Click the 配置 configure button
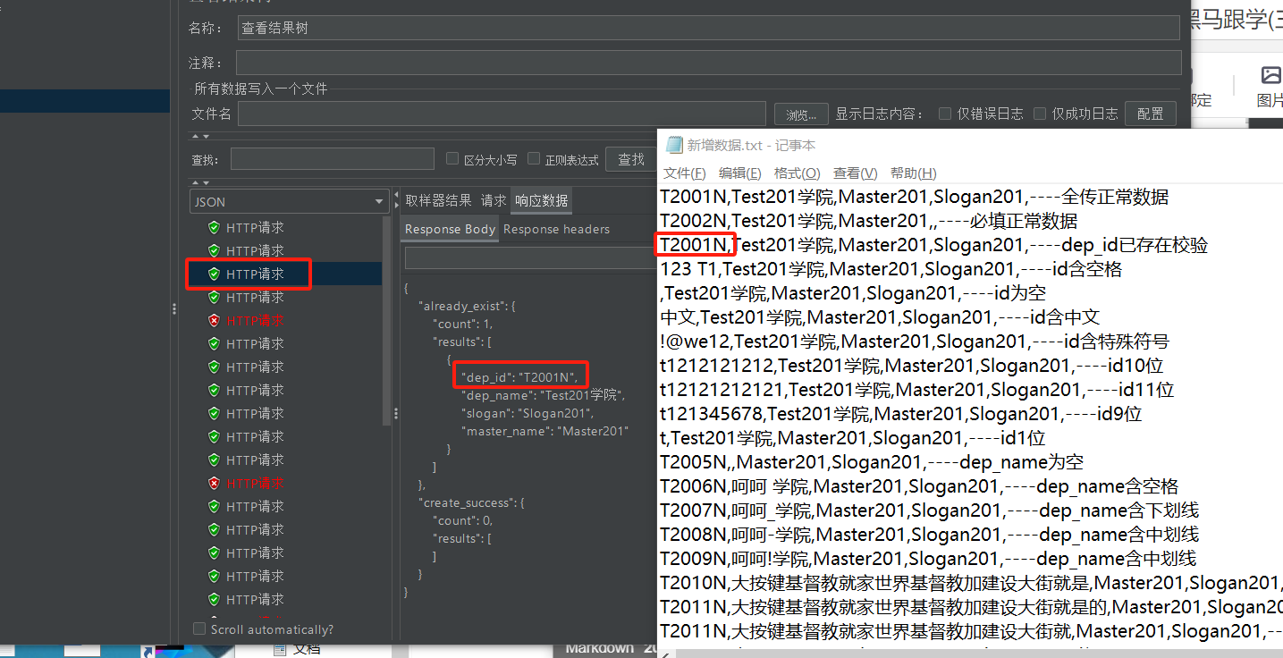This screenshot has width=1283, height=658. point(1150,114)
